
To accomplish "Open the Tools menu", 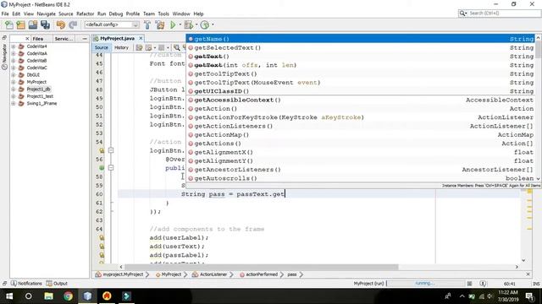I will 163,14.
